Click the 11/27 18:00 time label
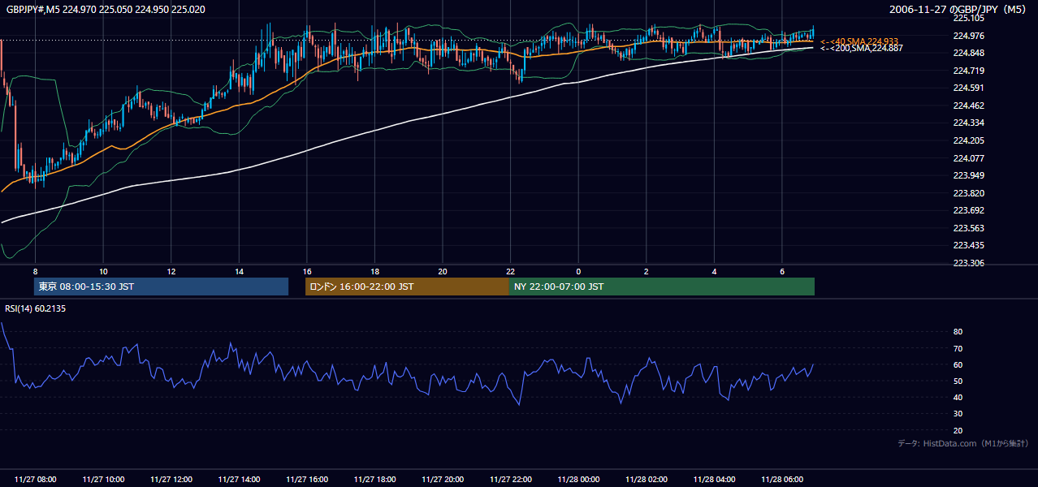 [374, 479]
